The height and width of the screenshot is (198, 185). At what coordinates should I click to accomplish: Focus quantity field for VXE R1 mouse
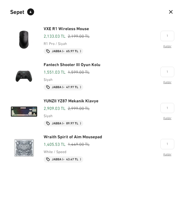[x=167, y=36]
